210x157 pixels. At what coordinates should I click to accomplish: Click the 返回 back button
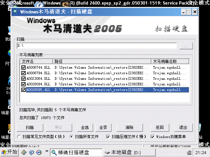pos(160,128)
